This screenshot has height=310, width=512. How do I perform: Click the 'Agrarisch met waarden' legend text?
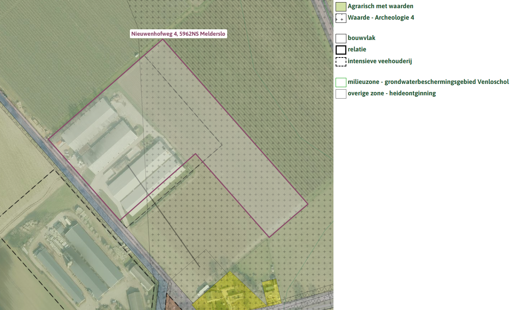[x=380, y=6]
